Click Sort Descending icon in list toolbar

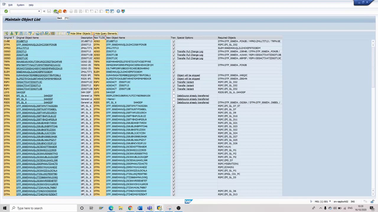click(16, 34)
